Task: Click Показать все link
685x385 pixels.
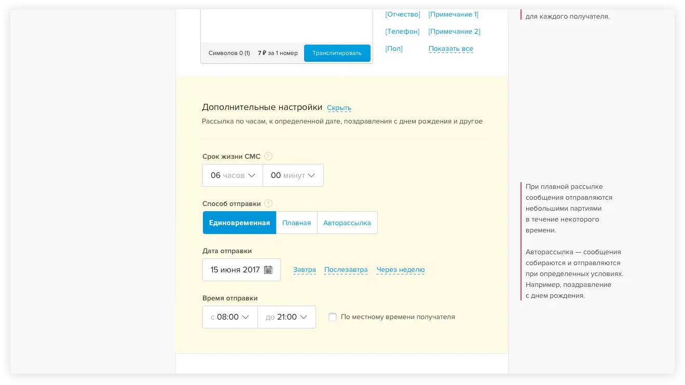Action: pyautogui.click(x=451, y=49)
